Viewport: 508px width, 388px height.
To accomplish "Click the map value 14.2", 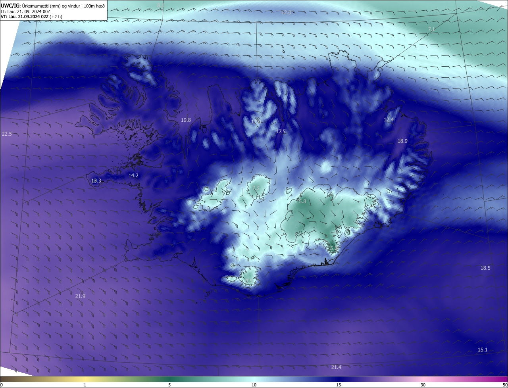I will [133, 175].
